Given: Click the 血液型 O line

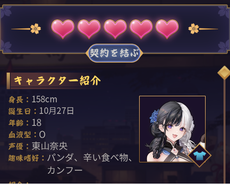Looking at the screenshot, I should coord(27,134).
